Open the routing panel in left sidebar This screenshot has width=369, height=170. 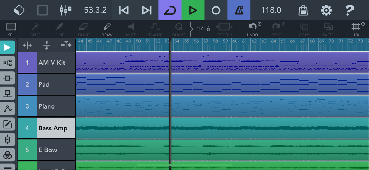(8, 63)
